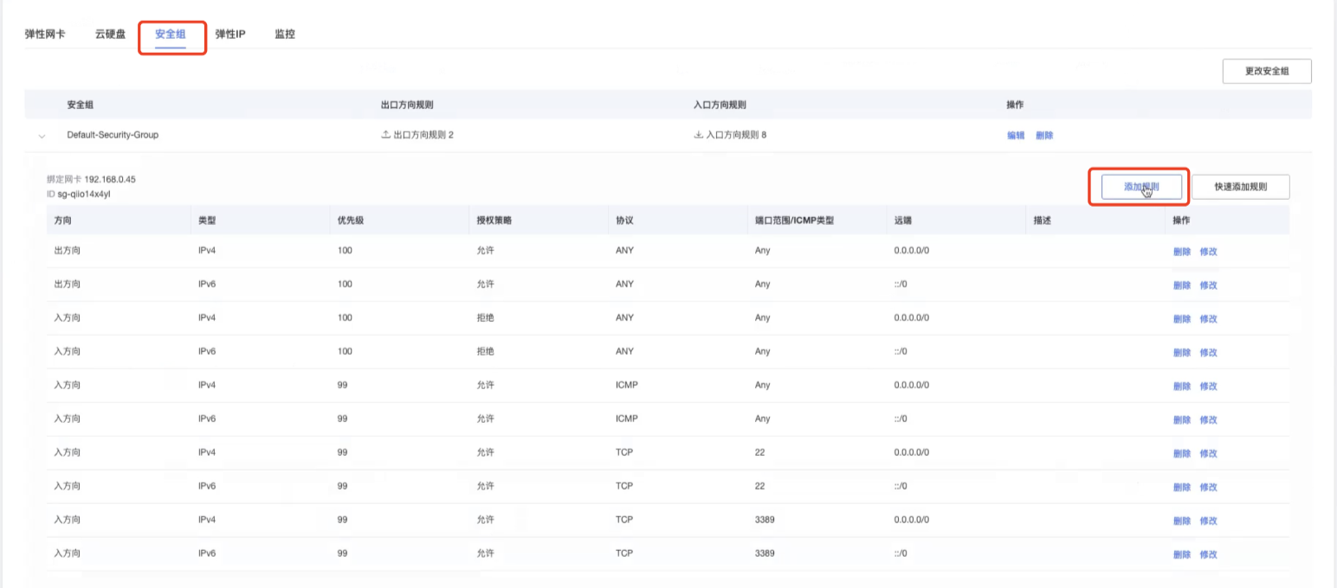Click 编辑 for Default-Security-Group

pyautogui.click(x=1016, y=136)
